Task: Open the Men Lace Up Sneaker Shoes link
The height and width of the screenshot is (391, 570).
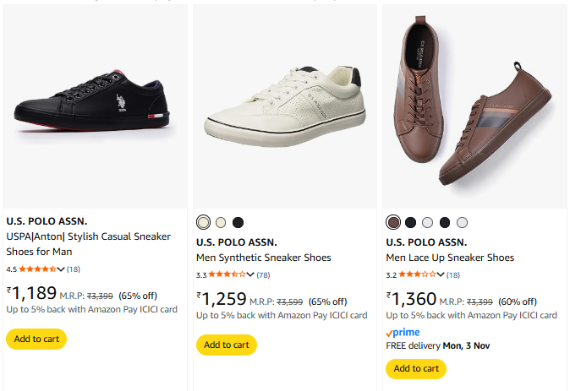Action: tap(450, 258)
